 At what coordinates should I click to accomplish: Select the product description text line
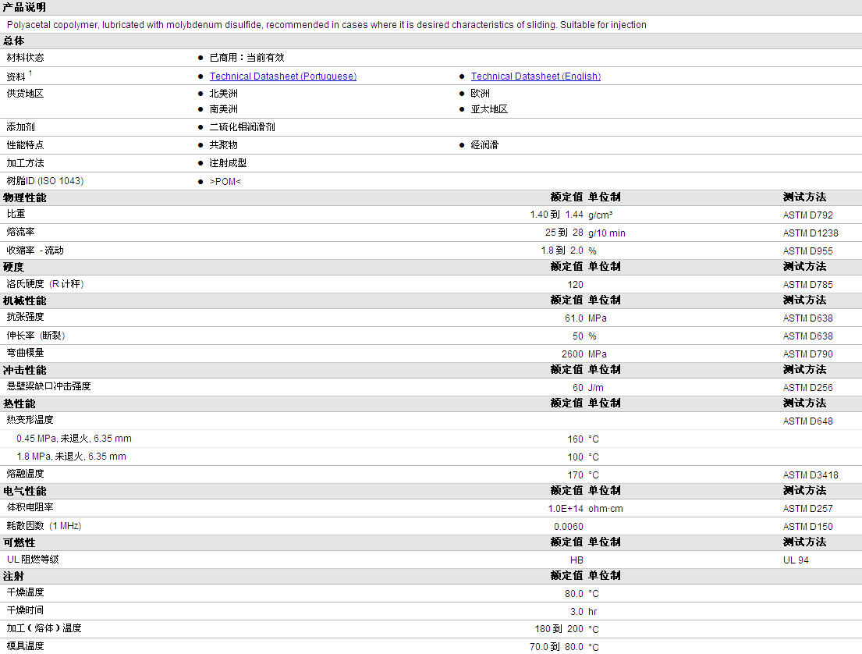(x=327, y=25)
